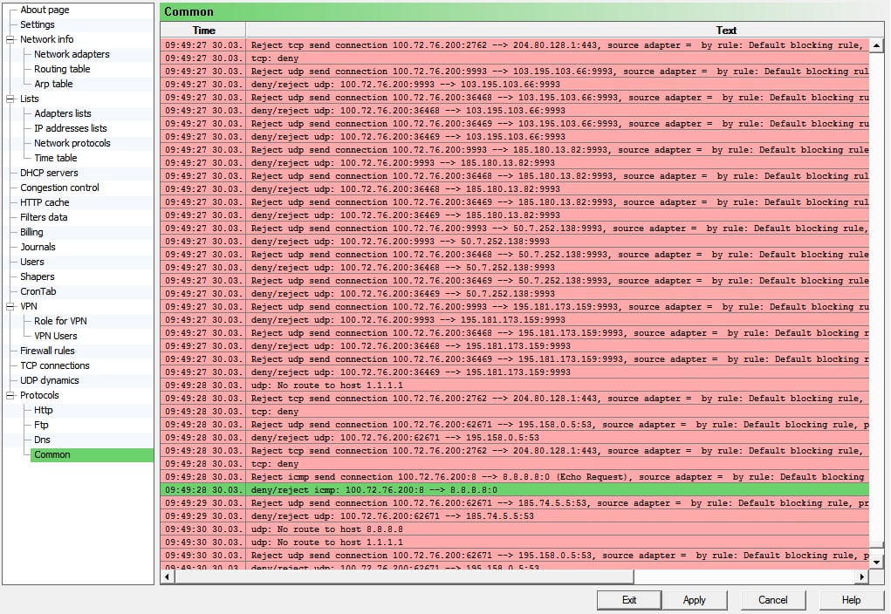Select row 'Reject udp send connection' to 185.74.5.5:53
The image size is (891, 614).
click(514, 502)
